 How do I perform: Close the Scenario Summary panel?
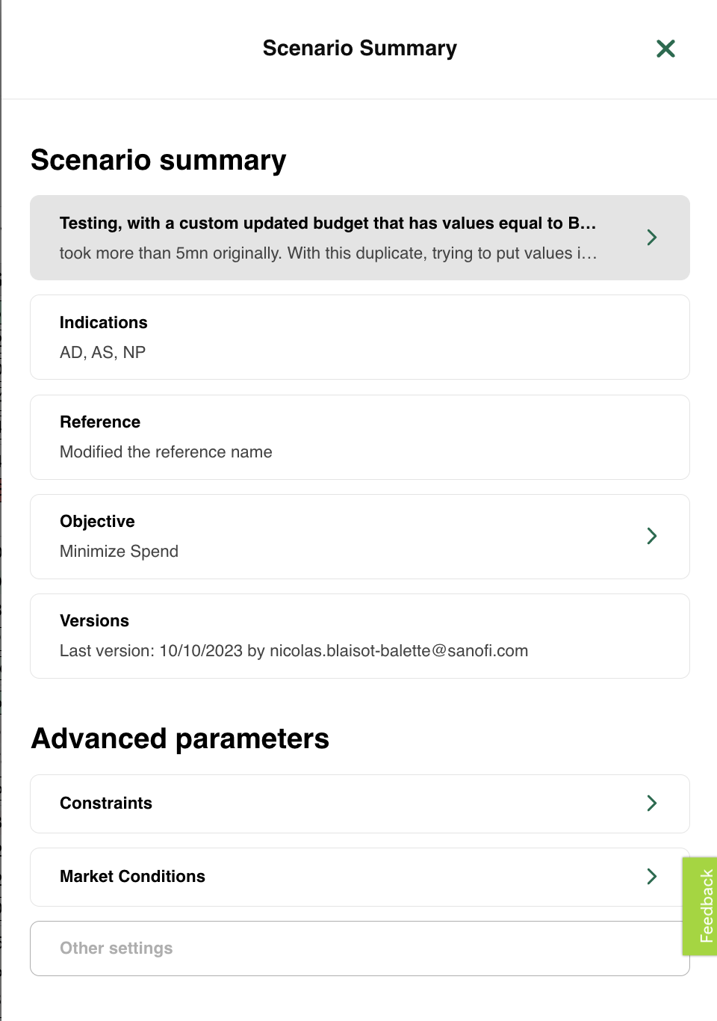pyautogui.click(x=665, y=49)
